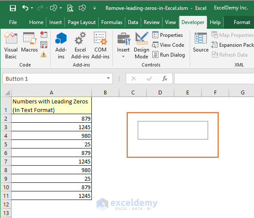Expand the Undo history dropdown arrow
254x218 pixels.
point(32,8)
